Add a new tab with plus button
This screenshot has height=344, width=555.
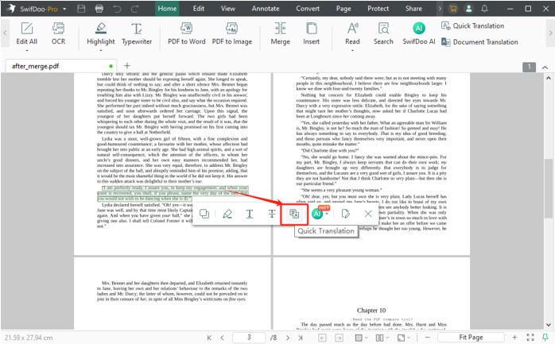point(127,65)
